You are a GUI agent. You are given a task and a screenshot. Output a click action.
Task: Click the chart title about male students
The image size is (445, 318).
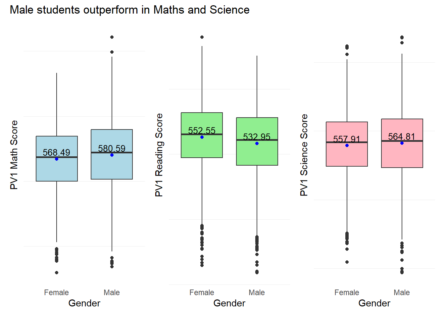click(x=129, y=10)
